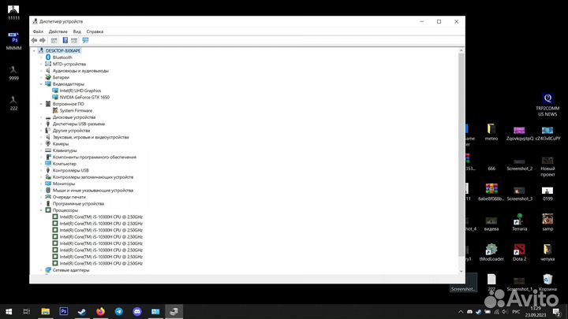This screenshot has width=568, height=319.
Task: Select Диспетчеры USB-разъема category
Action: [79, 124]
